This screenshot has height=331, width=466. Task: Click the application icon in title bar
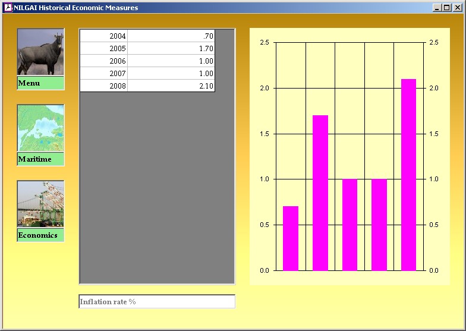click(8, 8)
